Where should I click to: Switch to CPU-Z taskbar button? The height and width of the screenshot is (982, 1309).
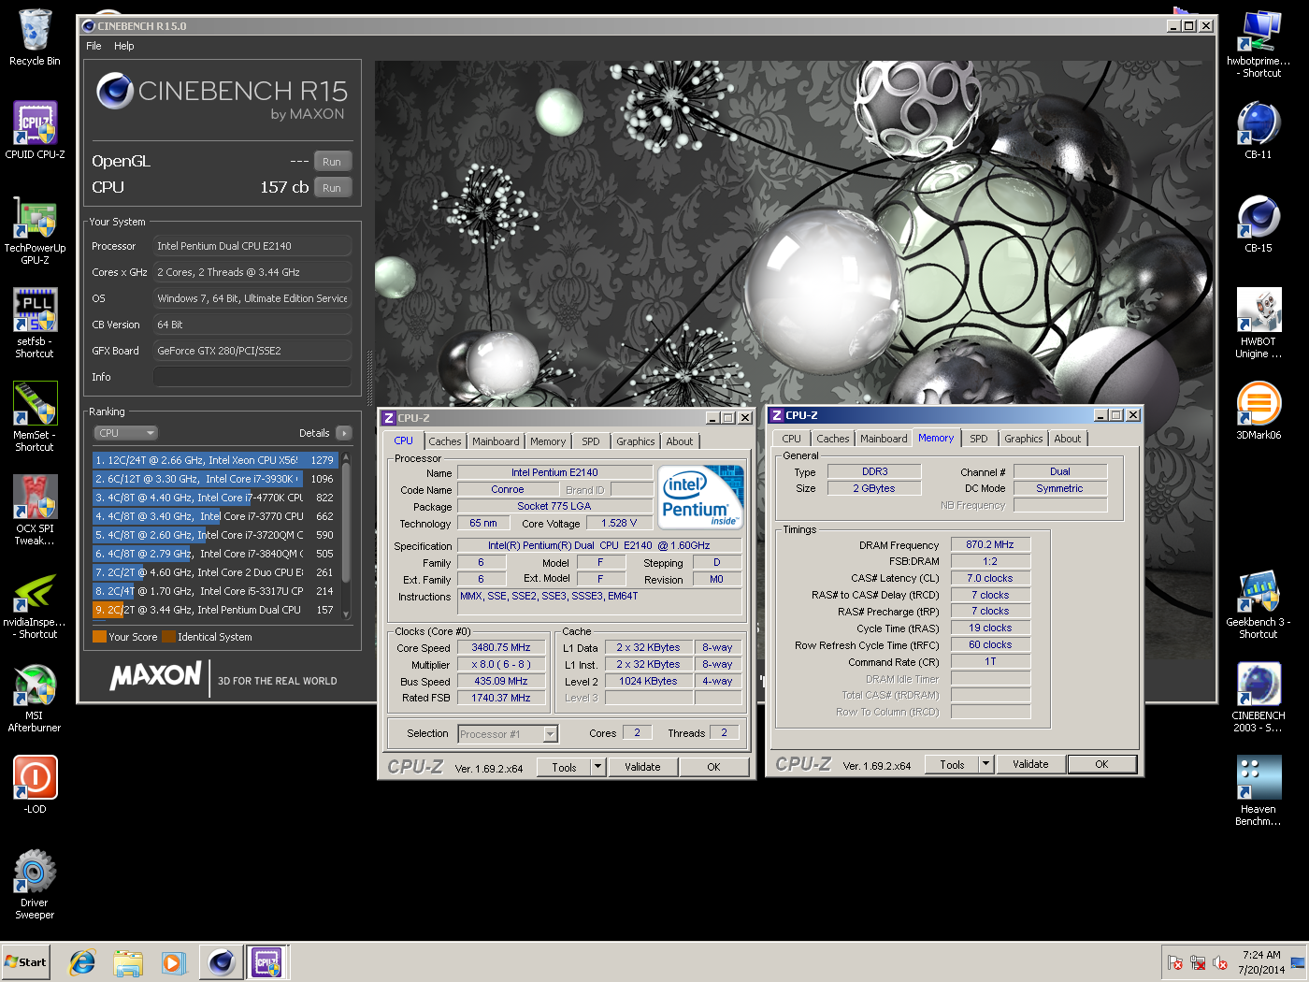266,961
